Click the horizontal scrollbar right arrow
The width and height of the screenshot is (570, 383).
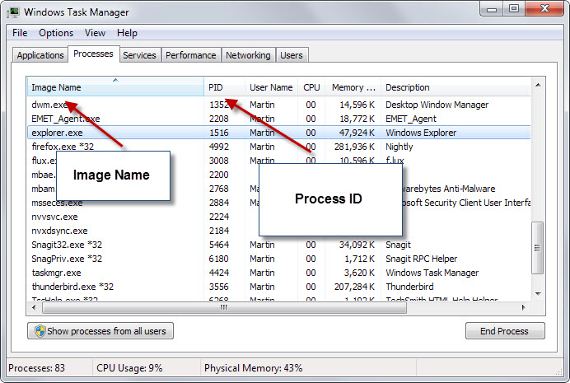[524, 308]
